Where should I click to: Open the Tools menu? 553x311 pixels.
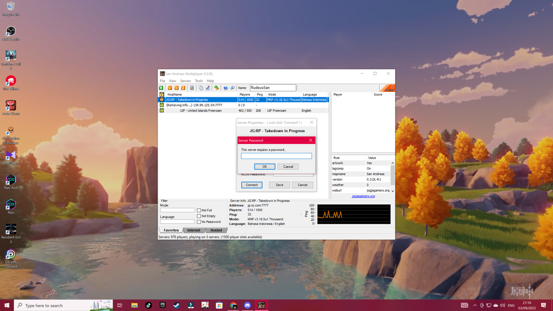199,81
